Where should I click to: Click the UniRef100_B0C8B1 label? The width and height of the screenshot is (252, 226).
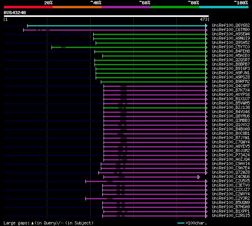231,134
